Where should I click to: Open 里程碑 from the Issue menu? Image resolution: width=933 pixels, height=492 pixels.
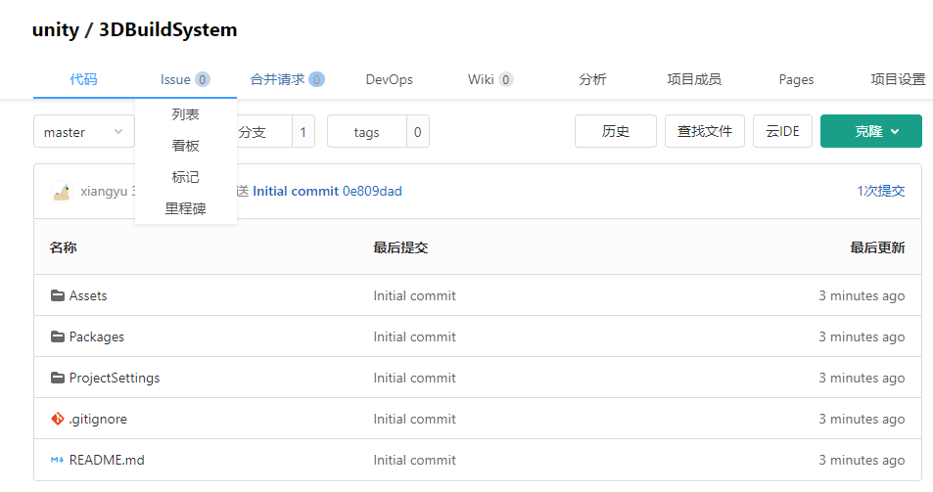pyautogui.click(x=185, y=208)
